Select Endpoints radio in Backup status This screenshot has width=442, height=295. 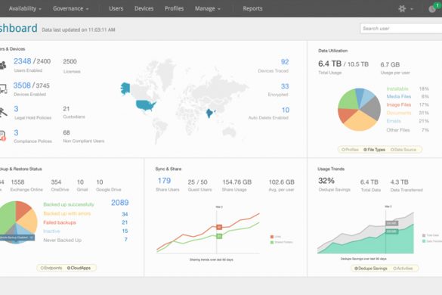click(x=51, y=268)
